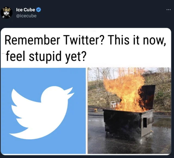Screen dimensions: 174x158
Task: Open the three-dot more options menu
Action: coord(169,10)
